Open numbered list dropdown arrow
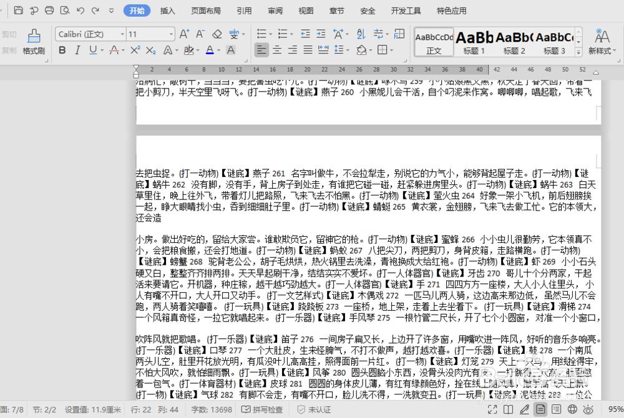 [x=291, y=34]
